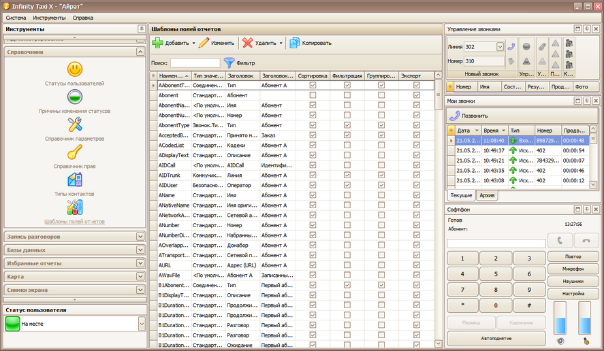
Task: Click blue handset icon next to Линия
Action: click(x=511, y=46)
